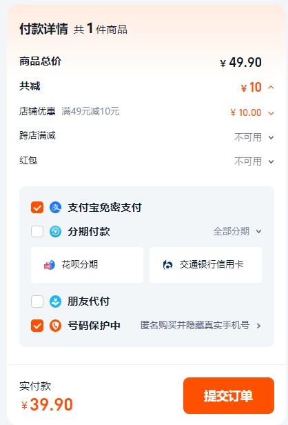
Task: Check the 分期付款 checkbox
Action: point(37,232)
